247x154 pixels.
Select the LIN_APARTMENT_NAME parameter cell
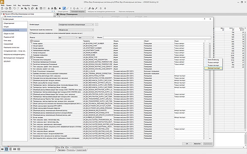(98, 50)
